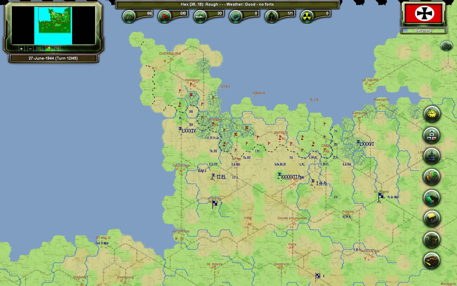Screen dimensions: 457x286
Task: Click the Conde sur noireau label
Action: [292, 218]
